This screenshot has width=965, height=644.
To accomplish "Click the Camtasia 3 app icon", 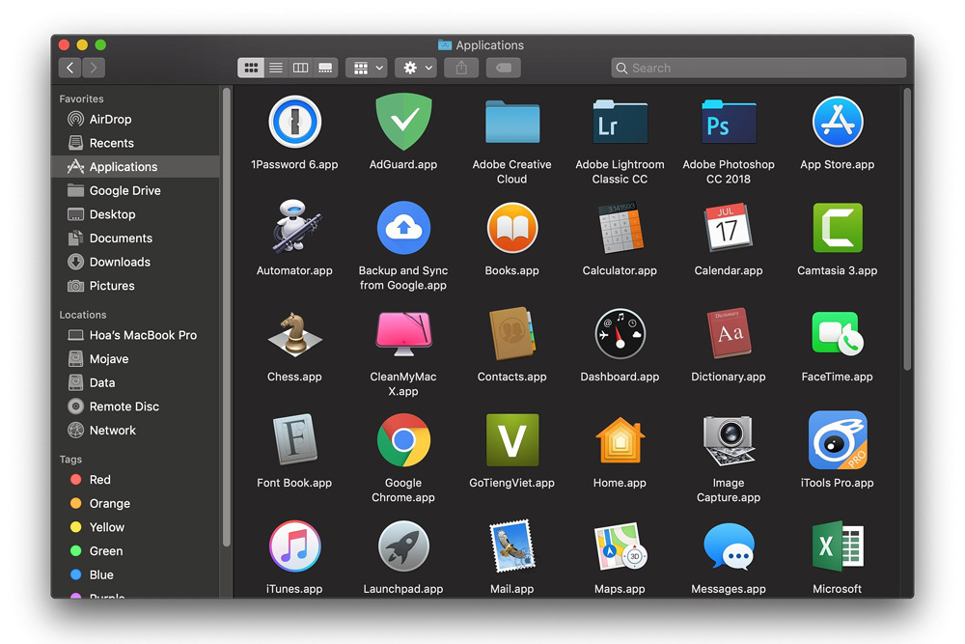I will pos(838,228).
